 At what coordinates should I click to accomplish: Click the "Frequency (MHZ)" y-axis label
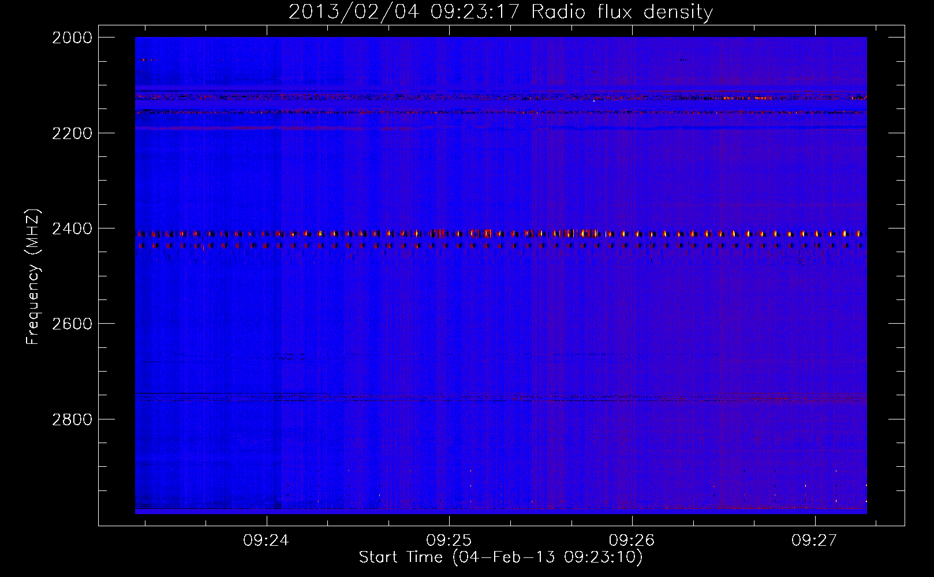click(x=33, y=277)
